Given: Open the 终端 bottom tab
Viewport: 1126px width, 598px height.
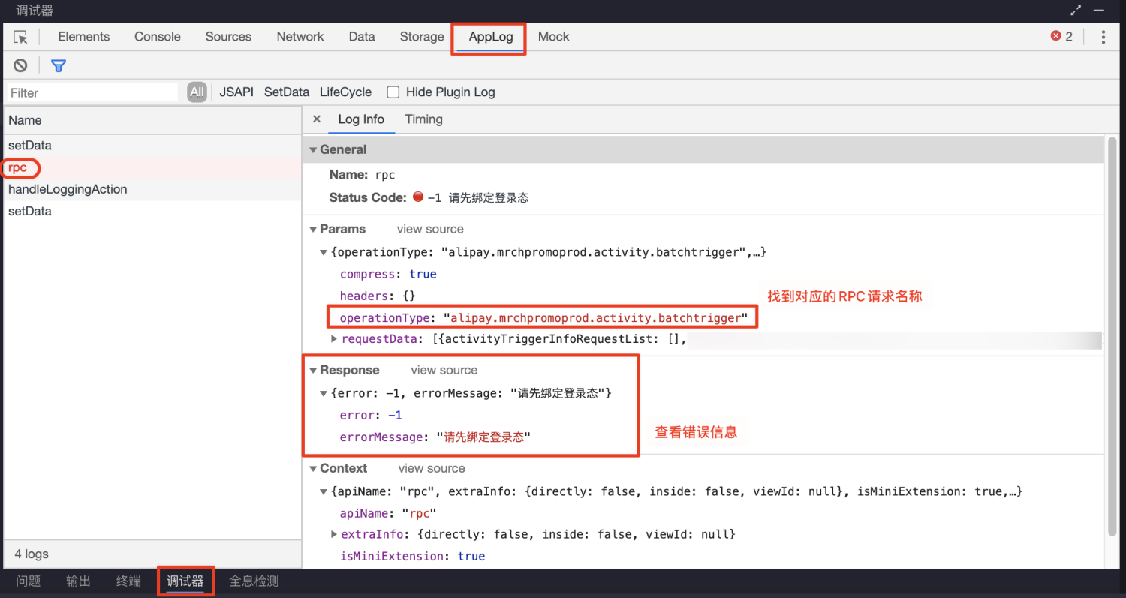Looking at the screenshot, I should (128, 581).
